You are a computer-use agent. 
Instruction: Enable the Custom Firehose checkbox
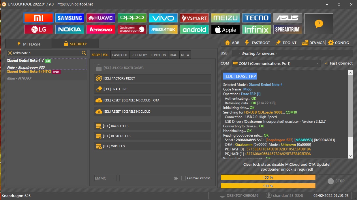point(184,178)
